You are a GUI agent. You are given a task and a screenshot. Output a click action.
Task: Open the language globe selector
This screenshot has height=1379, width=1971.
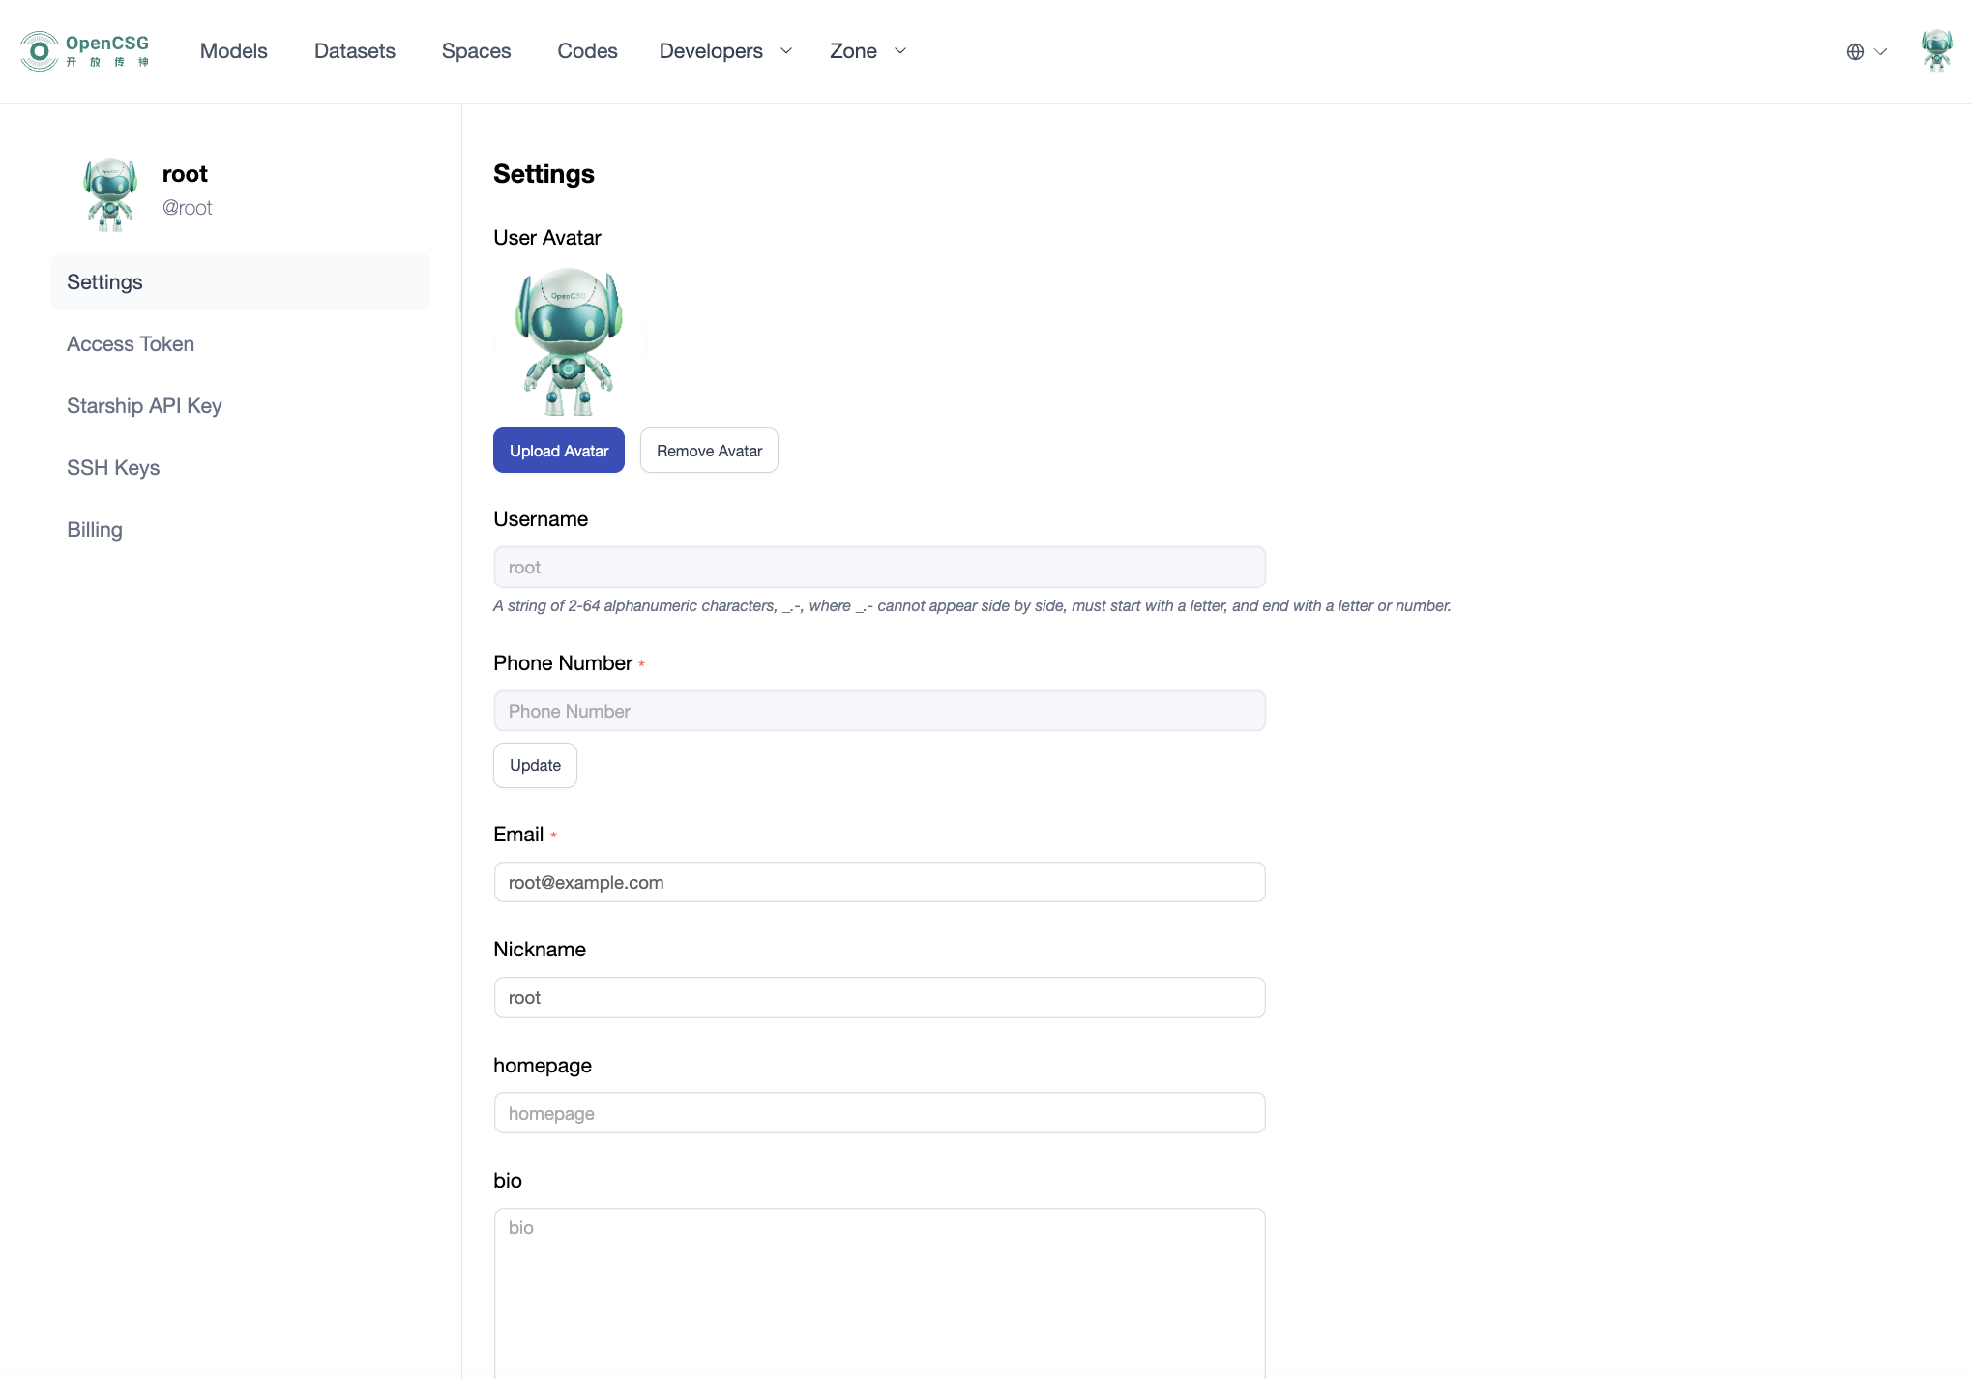1855,52
